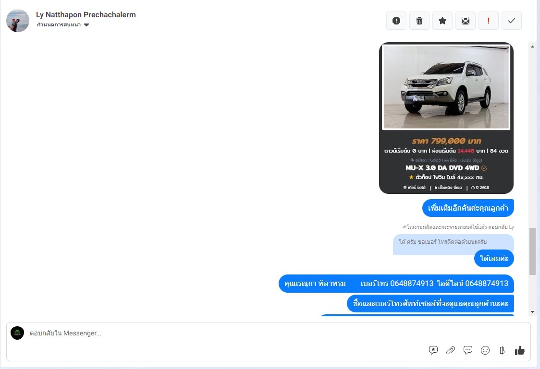Send a thumbs-up like
540x369 pixels.
pos(520,350)
